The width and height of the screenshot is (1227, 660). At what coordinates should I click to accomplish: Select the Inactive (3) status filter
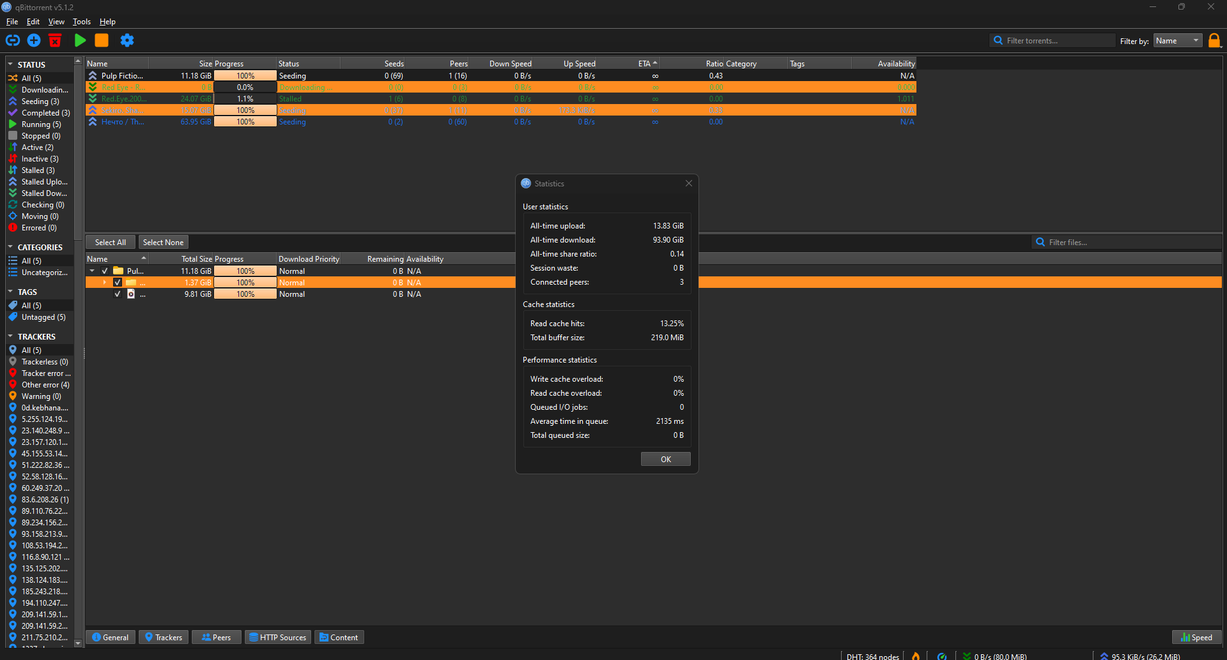(40, 159)
